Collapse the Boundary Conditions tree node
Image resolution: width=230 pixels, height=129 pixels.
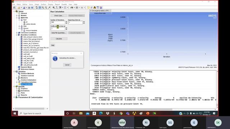click(17, 35)
